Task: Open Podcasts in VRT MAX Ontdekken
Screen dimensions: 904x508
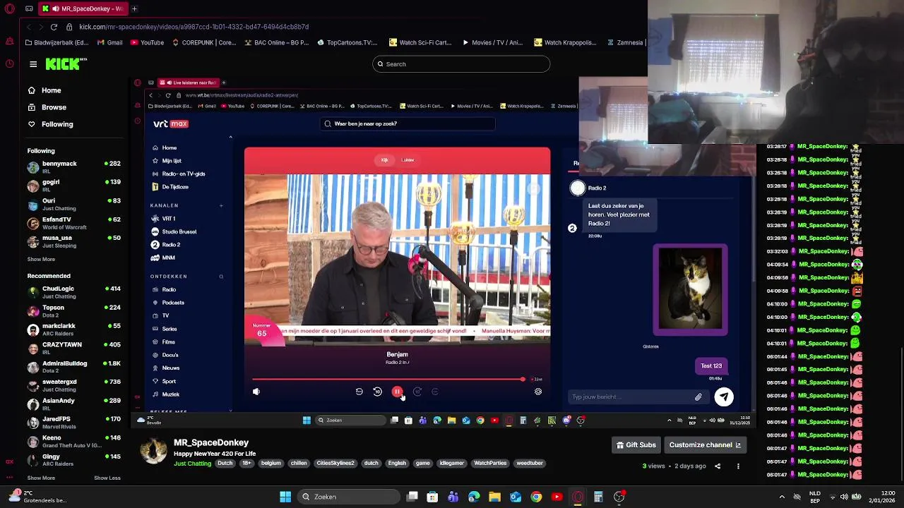Action: pos(173,303)
